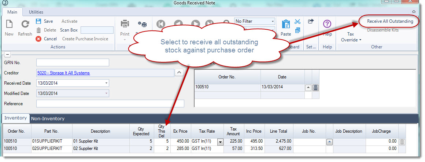Open the 5020 - Storage It All Systems link
The width and height of the screenshot is (425, 162).
click(x=64, y=73)
